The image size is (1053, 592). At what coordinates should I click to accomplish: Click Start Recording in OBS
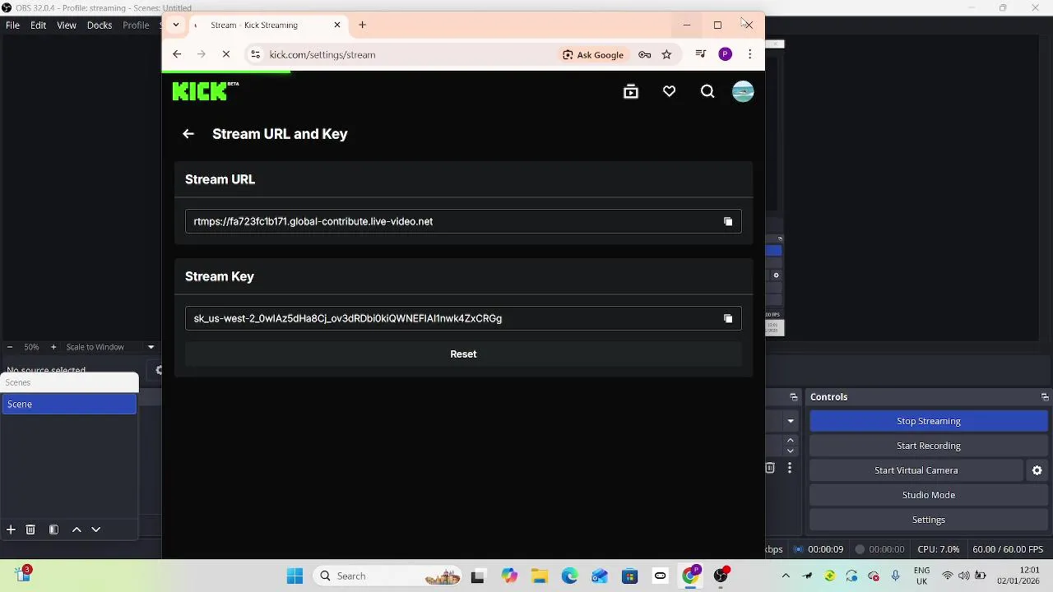929,446
